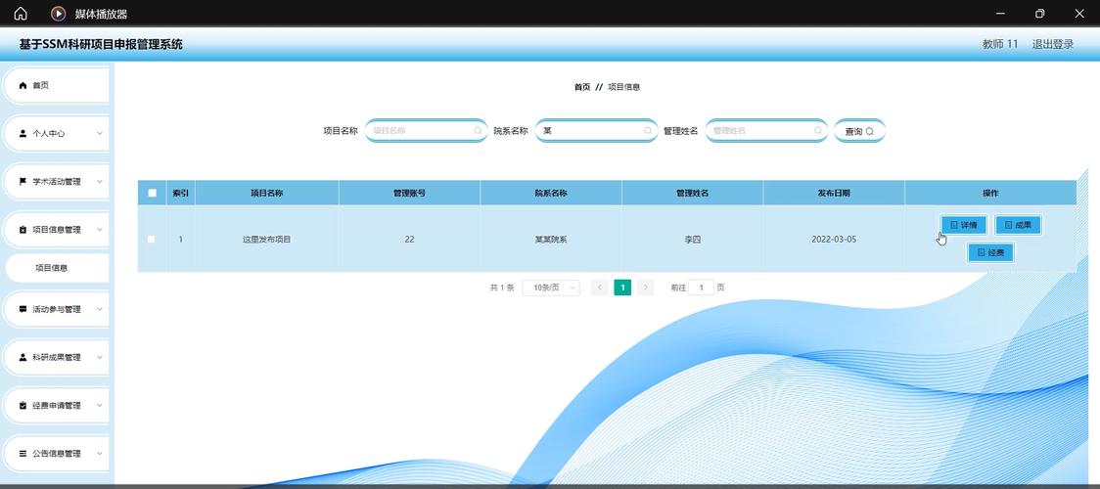The width and height of the screenshot is (1100, 489).
Task: Open the 公告信息管理 sidebar menu
Action: 57,453
